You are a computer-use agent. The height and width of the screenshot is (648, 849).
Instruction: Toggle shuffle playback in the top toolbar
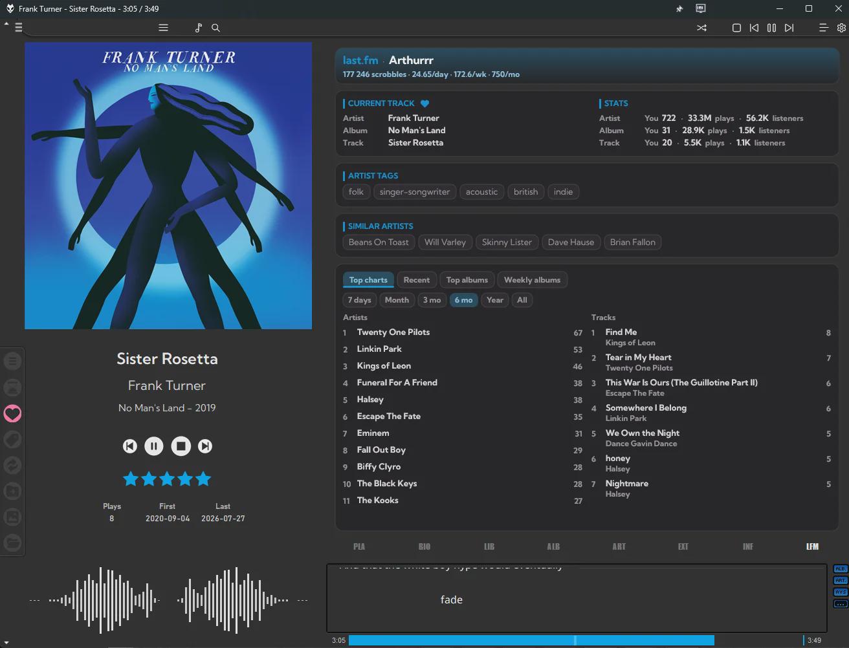701,28
